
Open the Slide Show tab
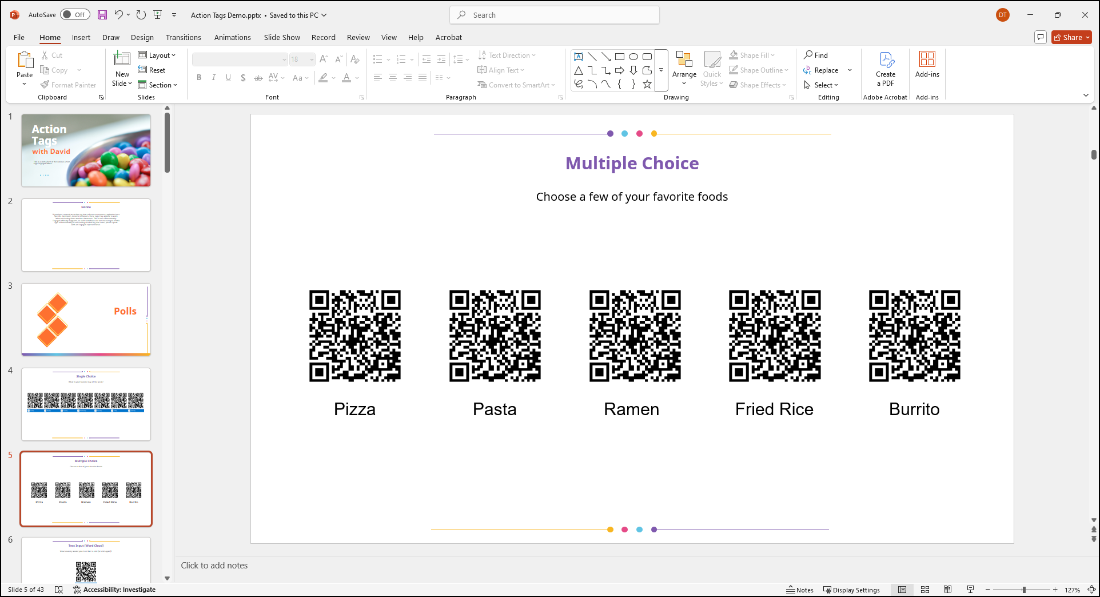point(282,37)
